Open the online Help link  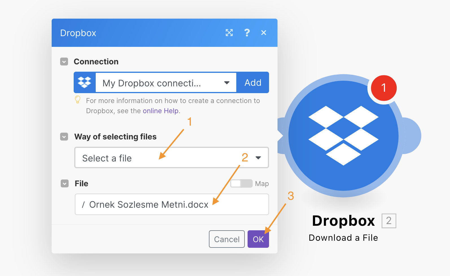[x=161, y=111]
